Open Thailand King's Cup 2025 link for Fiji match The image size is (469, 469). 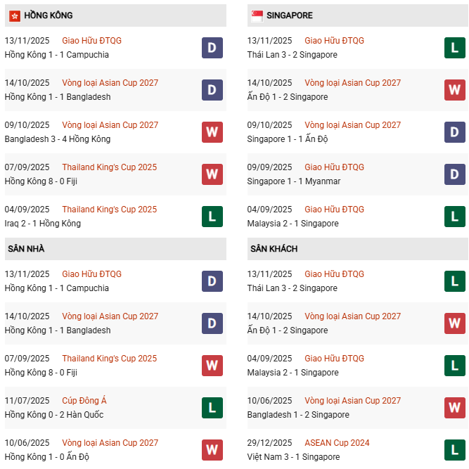(x=109, y=167)
